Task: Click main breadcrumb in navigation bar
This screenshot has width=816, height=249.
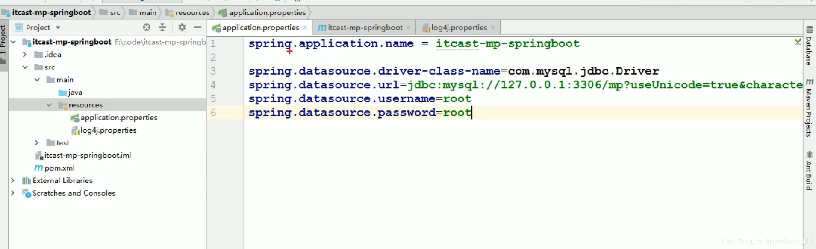Action: 143,12
